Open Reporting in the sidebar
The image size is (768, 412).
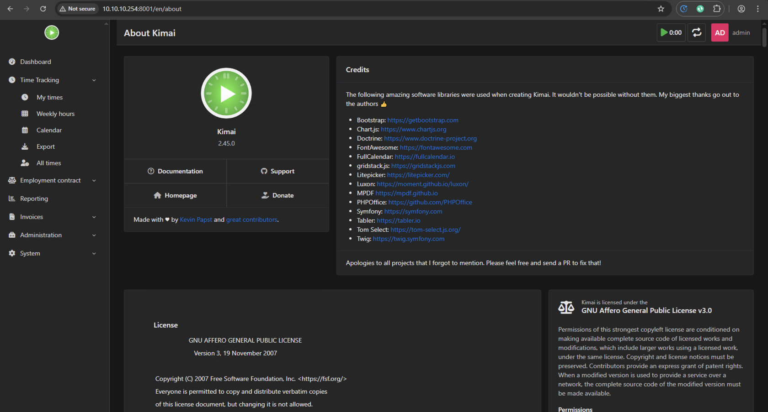[34, 198]
